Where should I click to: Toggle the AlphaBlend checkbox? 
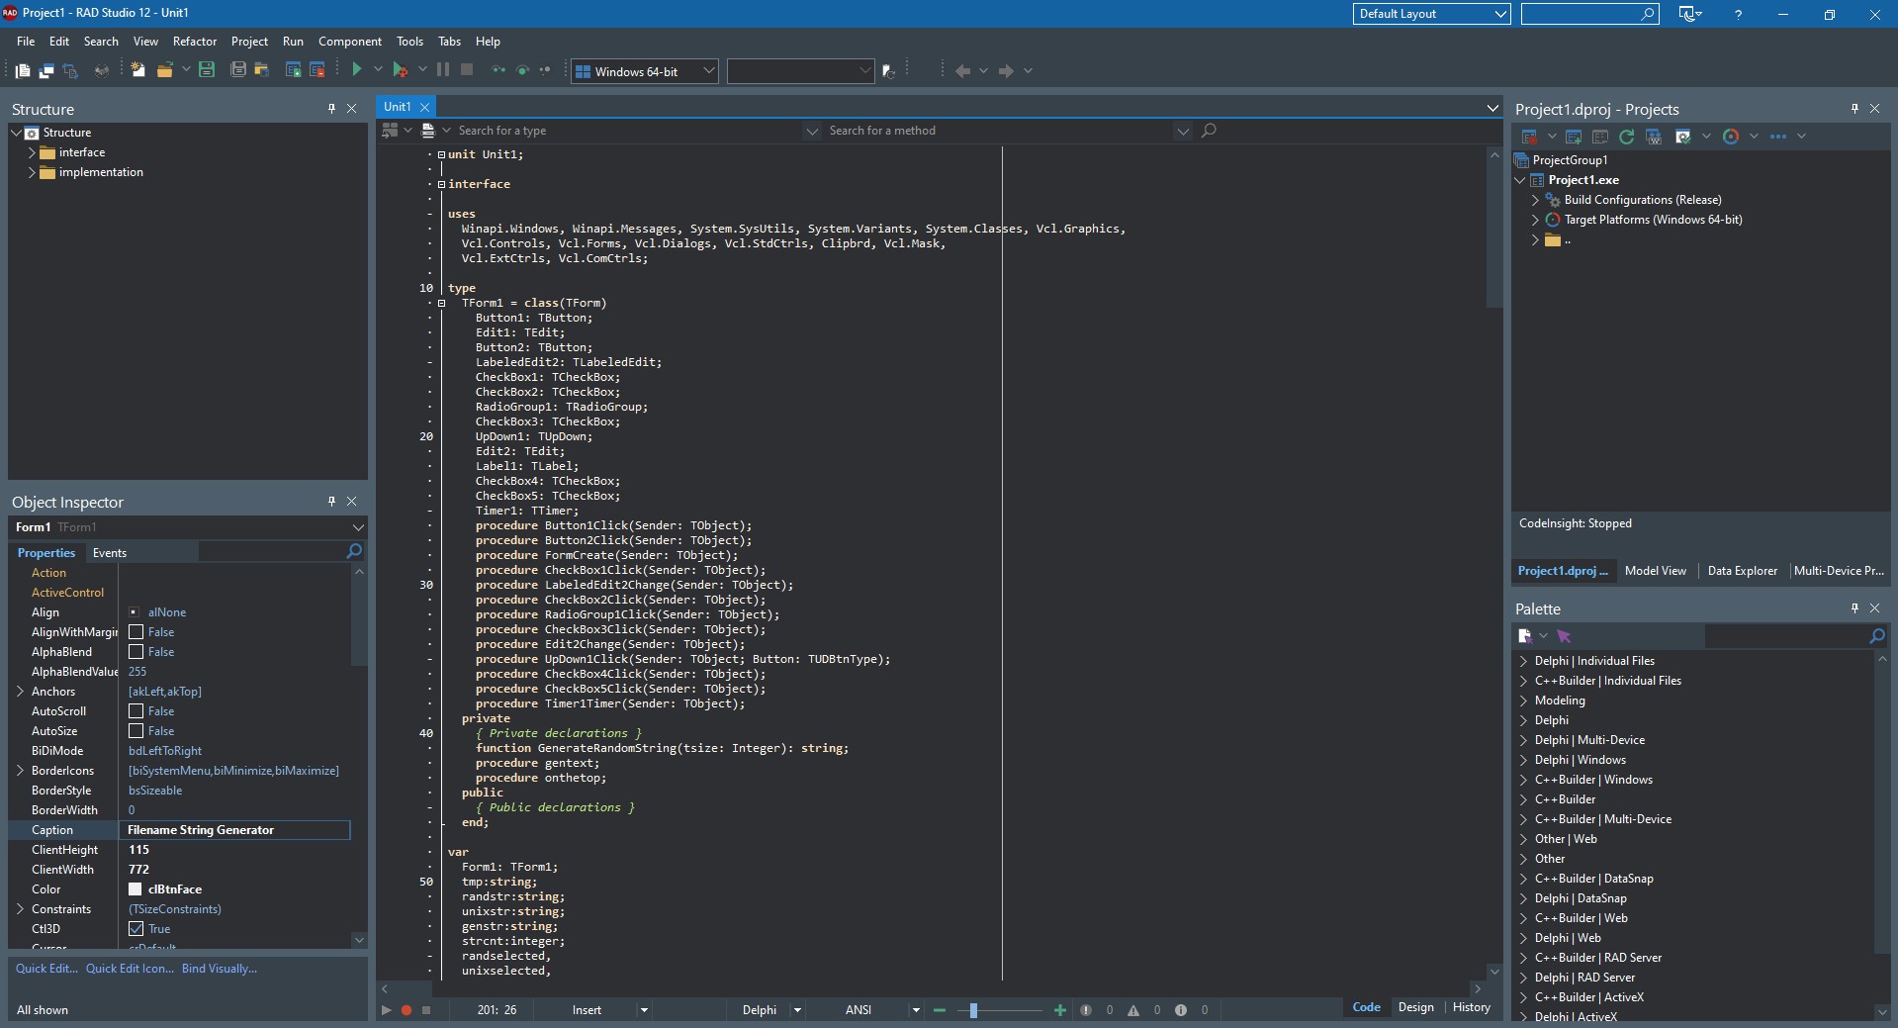(x=136, y=652)
